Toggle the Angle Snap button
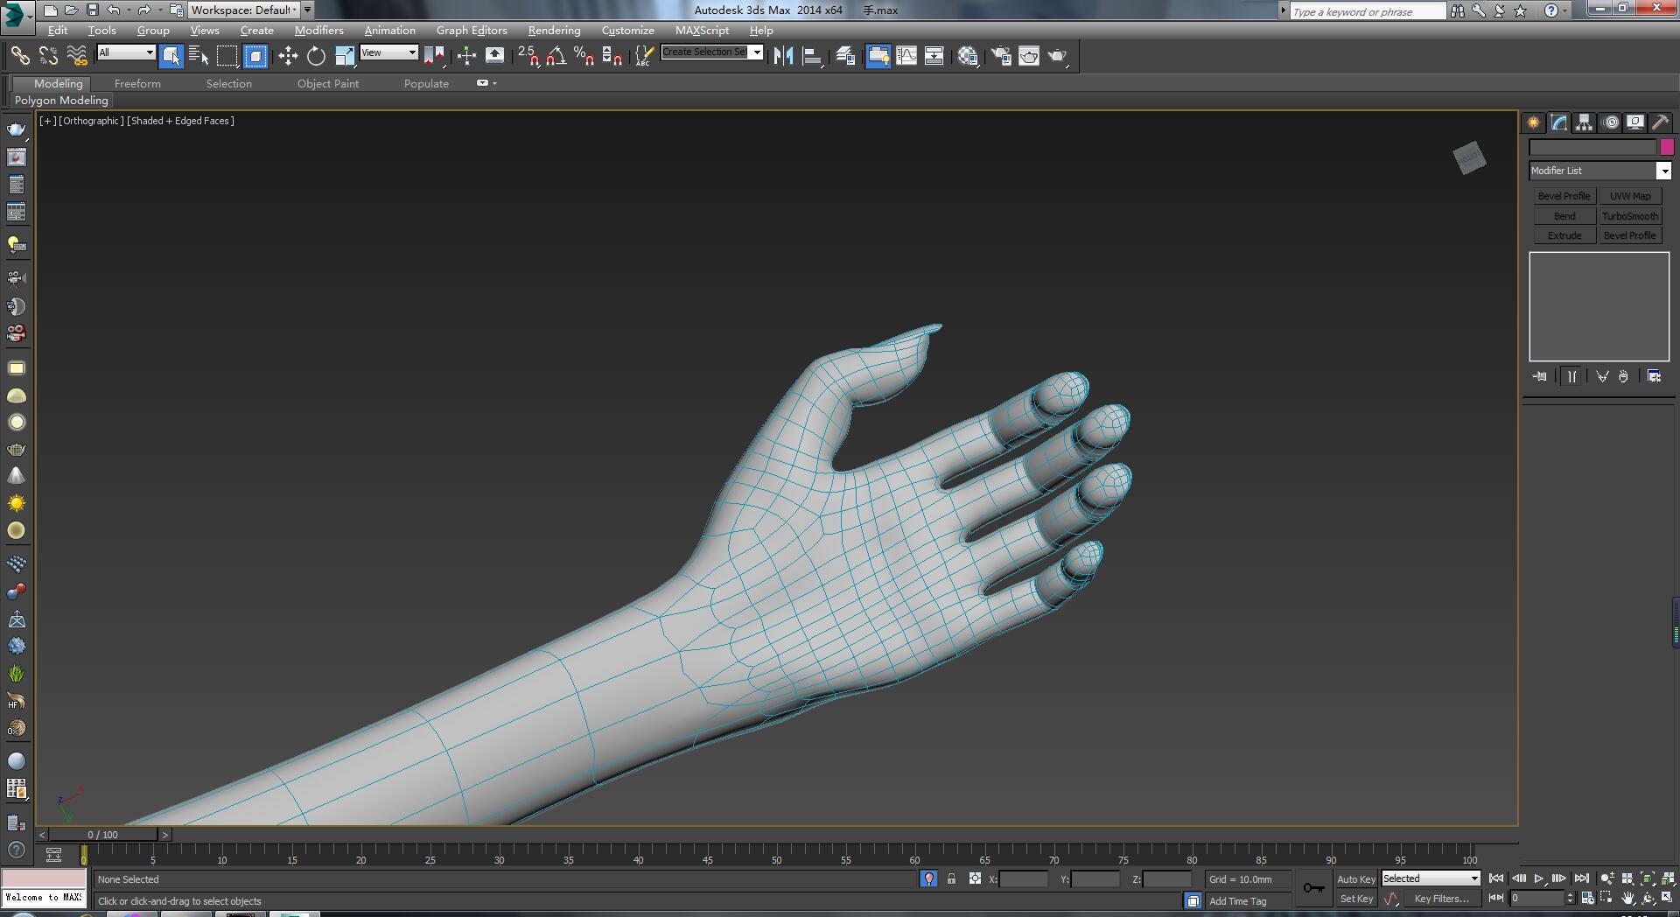The image size is (1680, 917). pos(556,56)
